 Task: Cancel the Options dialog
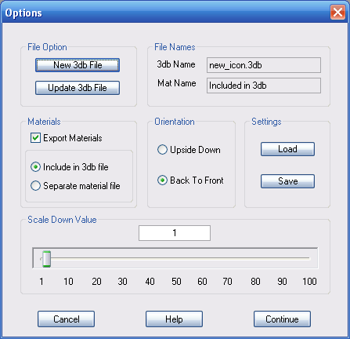coord(66,319)
